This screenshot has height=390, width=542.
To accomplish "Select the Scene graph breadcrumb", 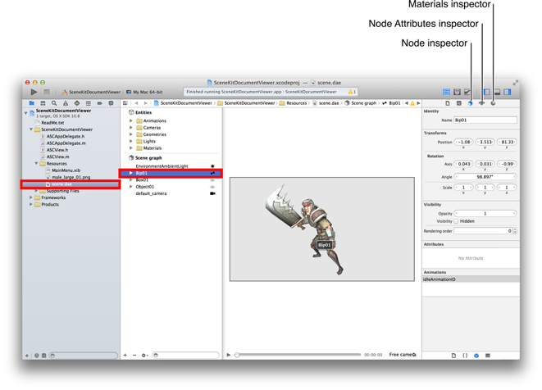I will pos(361,103).
